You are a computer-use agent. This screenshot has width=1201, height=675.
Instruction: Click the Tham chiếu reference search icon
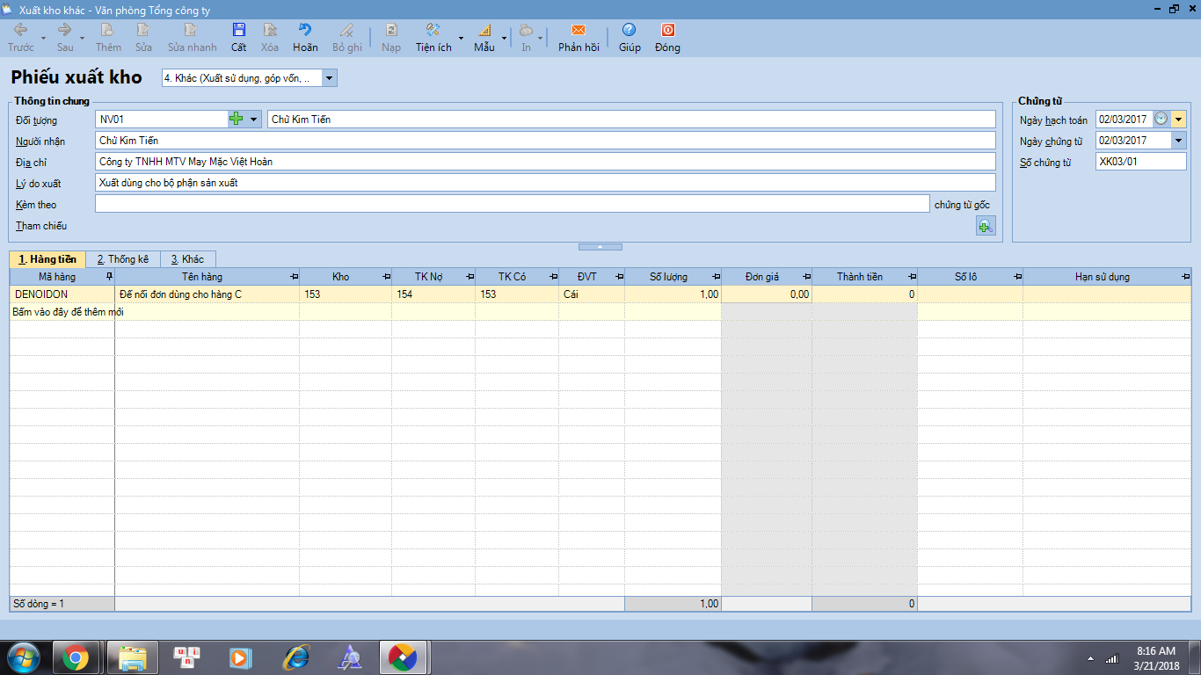pyautogui.click(x=986, y=226)
